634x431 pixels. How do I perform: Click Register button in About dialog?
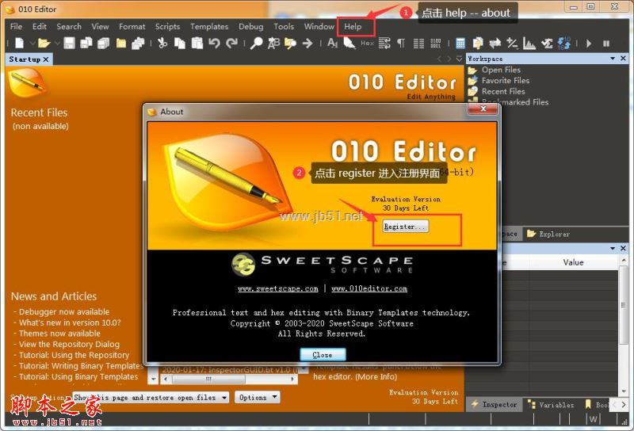[405, 227]
